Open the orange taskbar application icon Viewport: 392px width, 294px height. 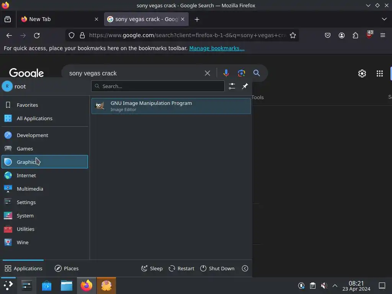pos(106,286)
